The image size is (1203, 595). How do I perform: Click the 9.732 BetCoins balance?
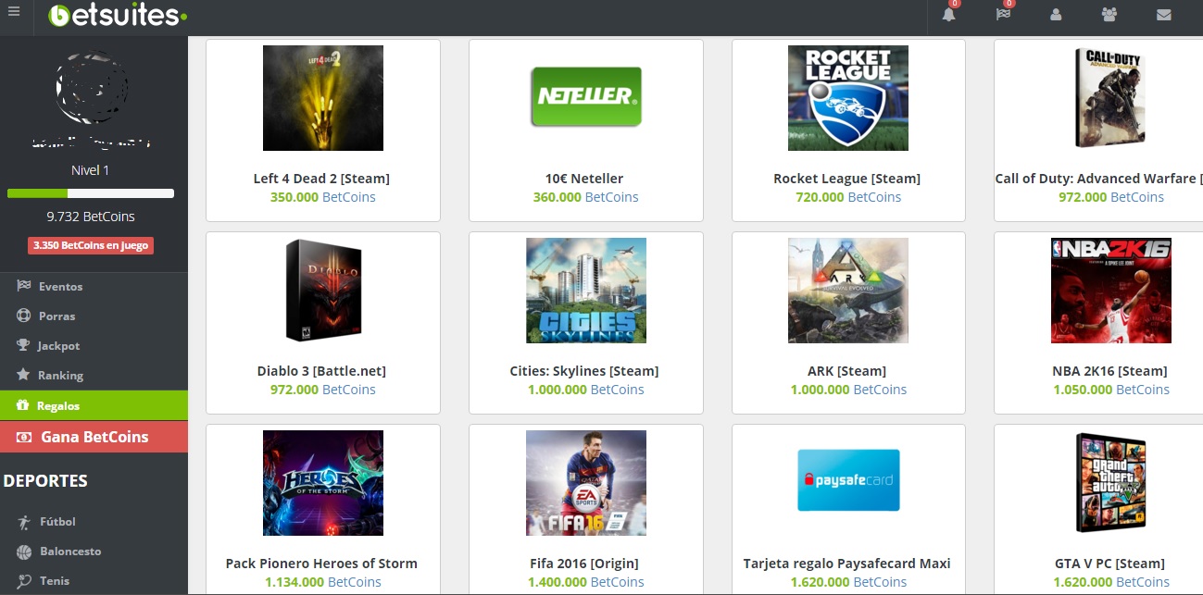point(91,217)
